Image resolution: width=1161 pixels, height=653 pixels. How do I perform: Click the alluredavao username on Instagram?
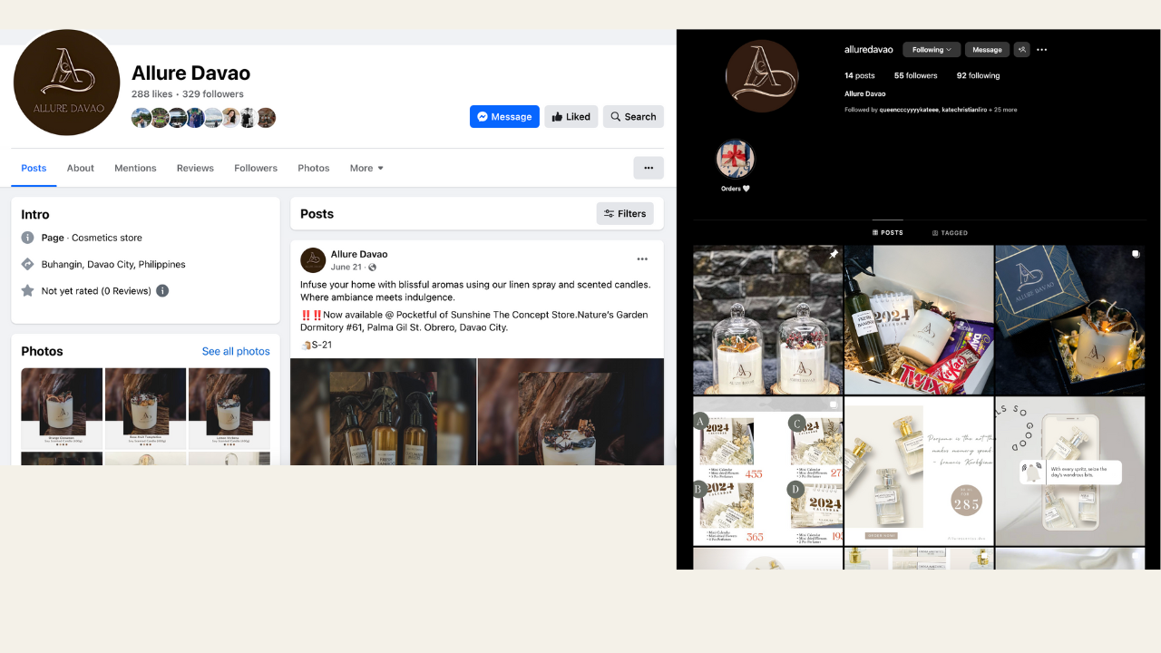[x=869, y=50]
